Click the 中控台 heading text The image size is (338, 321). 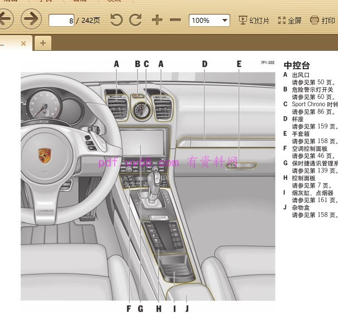pyautogui.click(x=297, y=65)
